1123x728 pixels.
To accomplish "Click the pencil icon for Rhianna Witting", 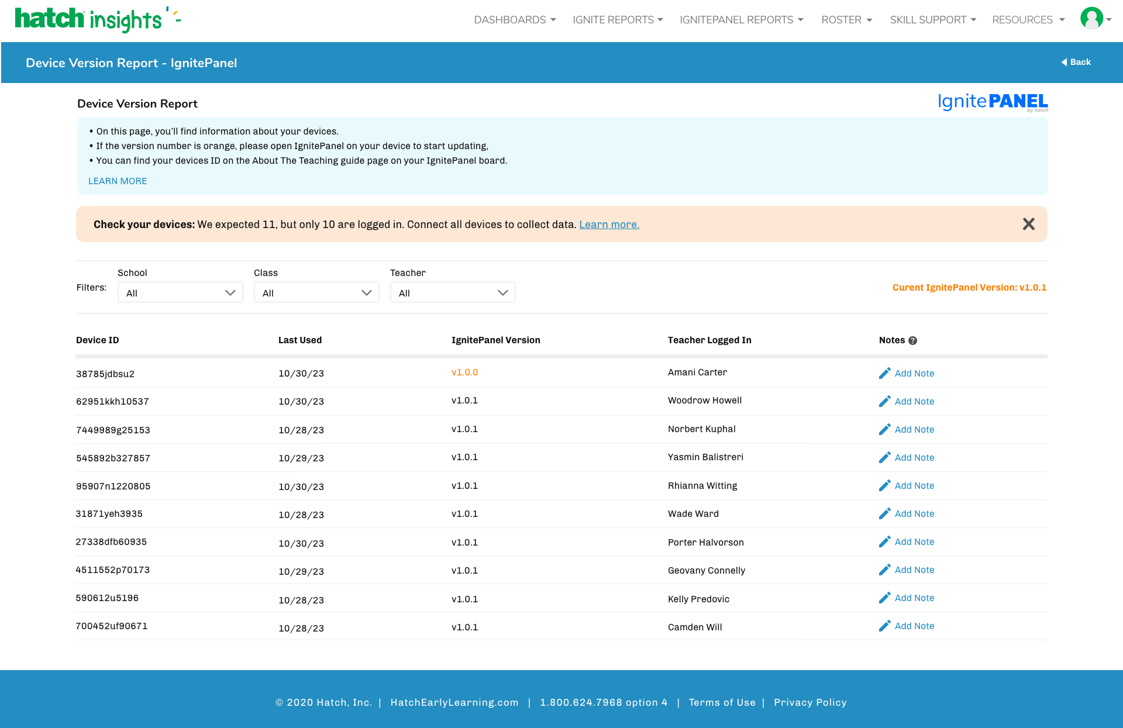I will (884, 485).
